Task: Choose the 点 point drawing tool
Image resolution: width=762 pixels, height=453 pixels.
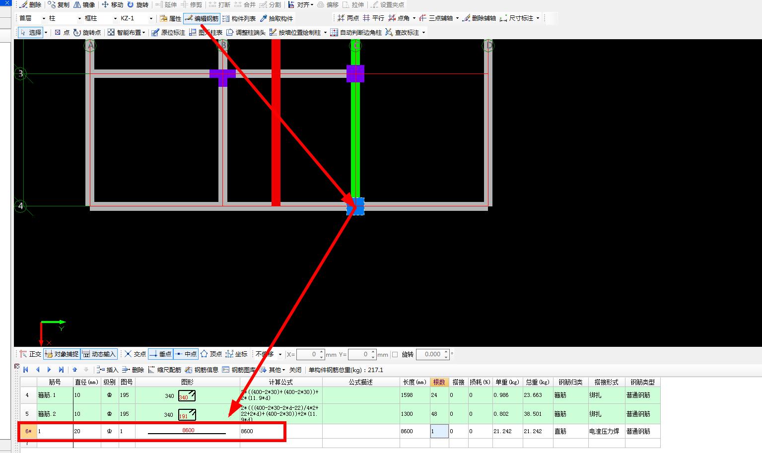Action: tap(62, 32)
